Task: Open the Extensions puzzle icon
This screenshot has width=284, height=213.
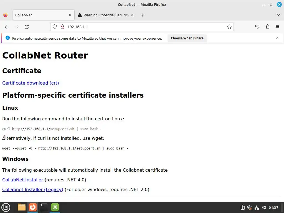Action: coord(267,27)
